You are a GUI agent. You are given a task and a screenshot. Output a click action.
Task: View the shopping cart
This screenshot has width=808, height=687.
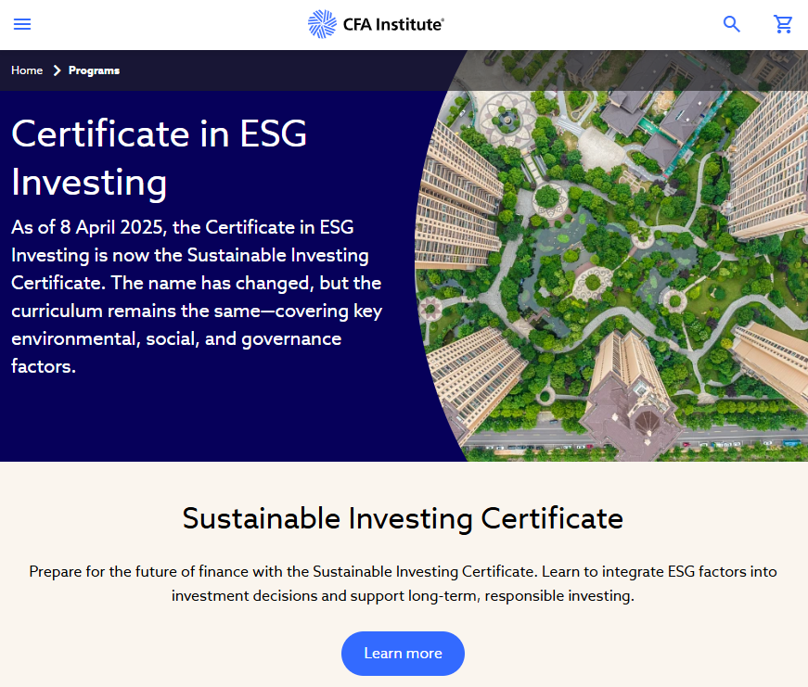coord(783,24)
